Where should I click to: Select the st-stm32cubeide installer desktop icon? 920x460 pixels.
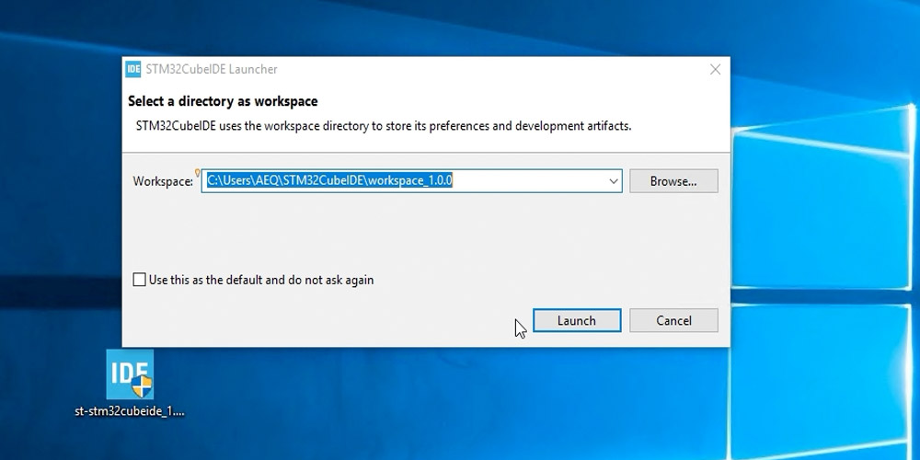point(130,374)
